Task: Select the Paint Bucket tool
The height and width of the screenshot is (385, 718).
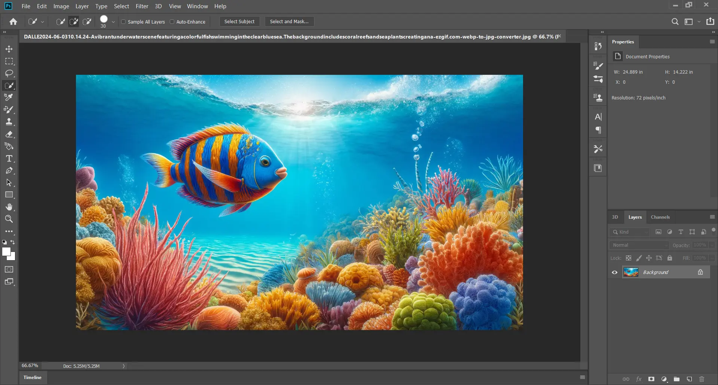Action: [x=9, y=146]
